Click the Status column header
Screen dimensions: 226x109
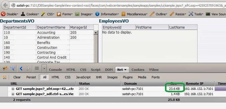(98, 84)
